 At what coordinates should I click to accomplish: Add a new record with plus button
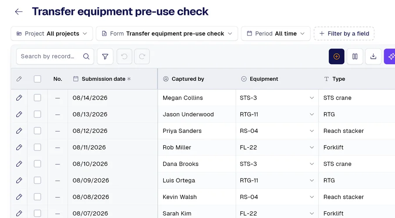pos(337,57)
